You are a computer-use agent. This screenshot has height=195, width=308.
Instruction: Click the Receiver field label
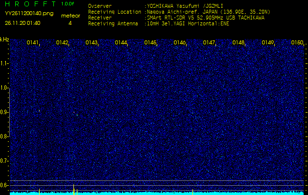pos(100,18)
